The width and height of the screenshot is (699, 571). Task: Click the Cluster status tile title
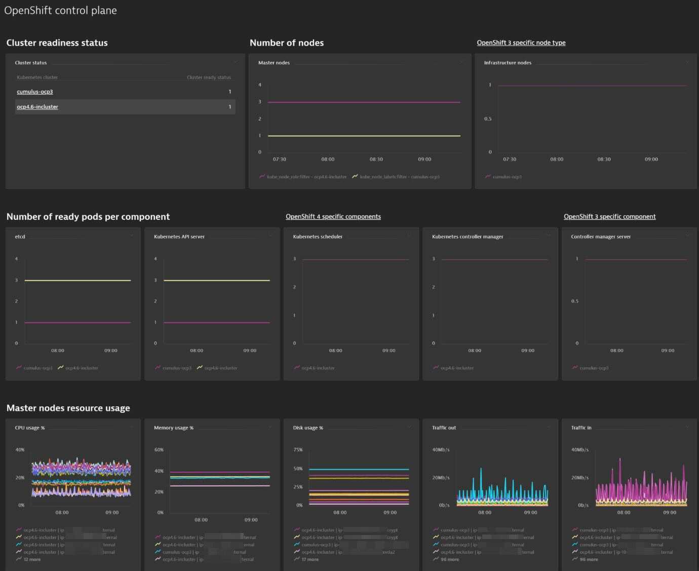pyautogui.click(x=31, y=63)
